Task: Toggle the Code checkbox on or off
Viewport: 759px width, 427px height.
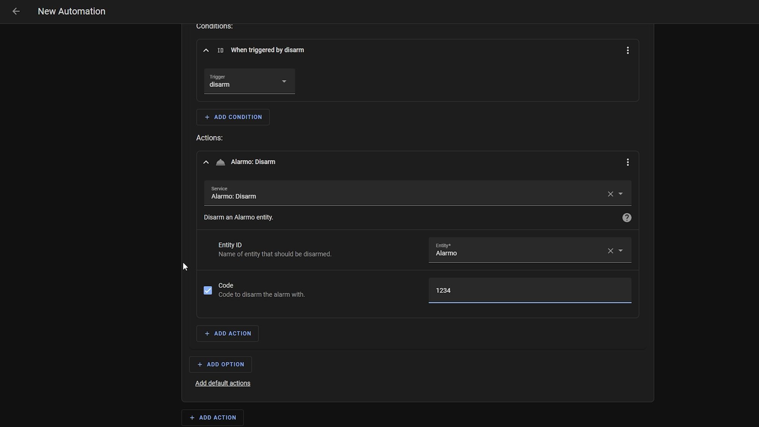Action: click(x=208, y=290)
